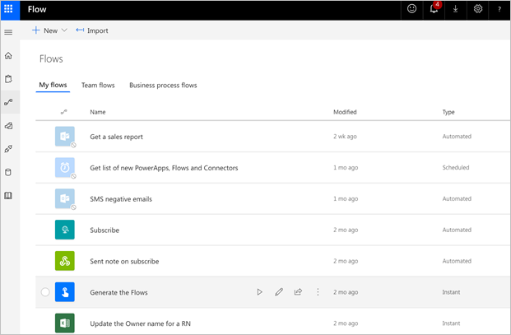
Task: Open the app launcher waffle icon
Action: [x=8, y=9]
